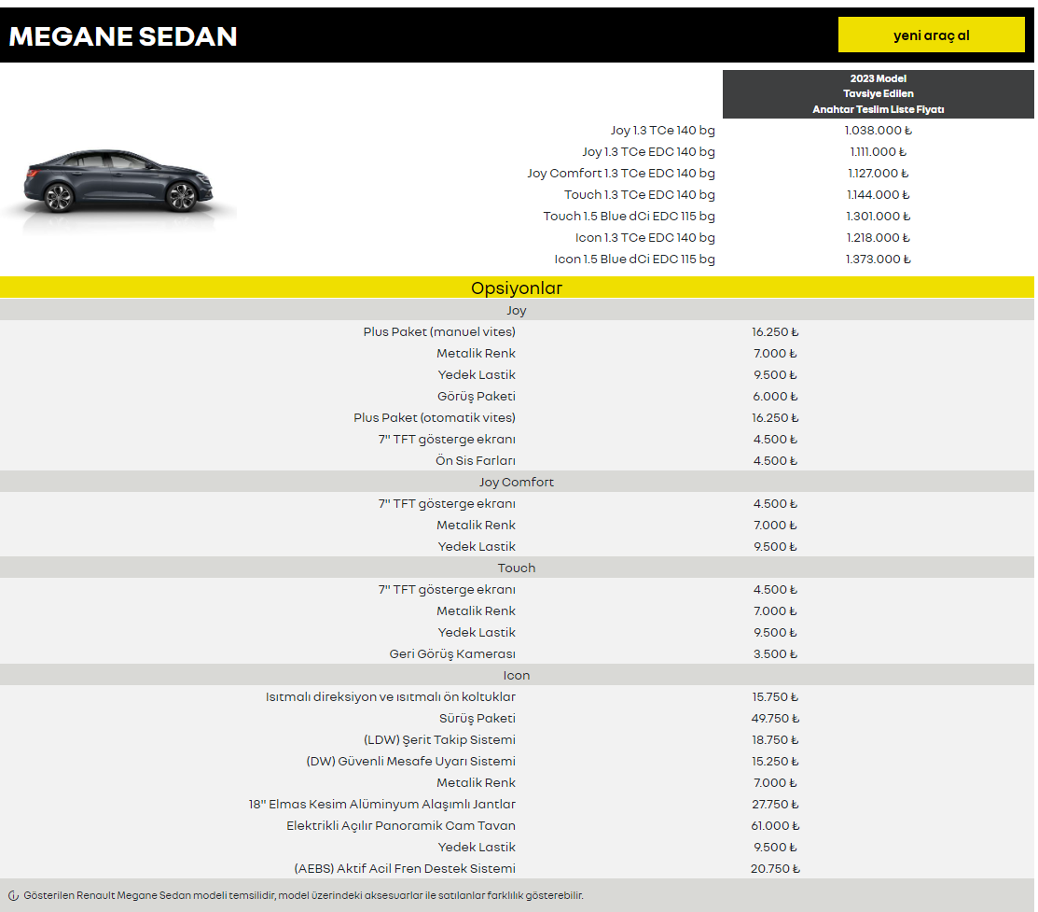Select the 'Joy 1.3 TCe EDC 140 bg' row
Screen dimensions: 1038x912
click(x=649, y=152)
